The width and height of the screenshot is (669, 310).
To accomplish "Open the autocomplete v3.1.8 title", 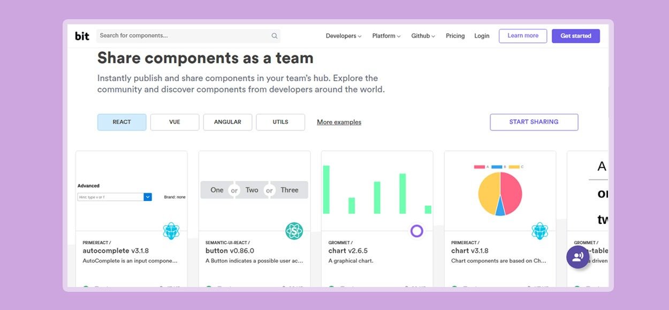I will pos(116,251).
